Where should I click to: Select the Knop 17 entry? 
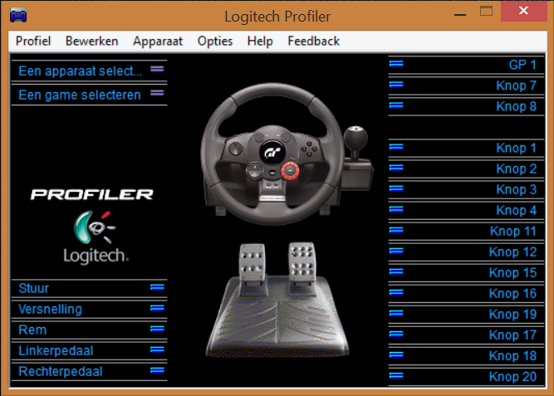tap(466, 335)
